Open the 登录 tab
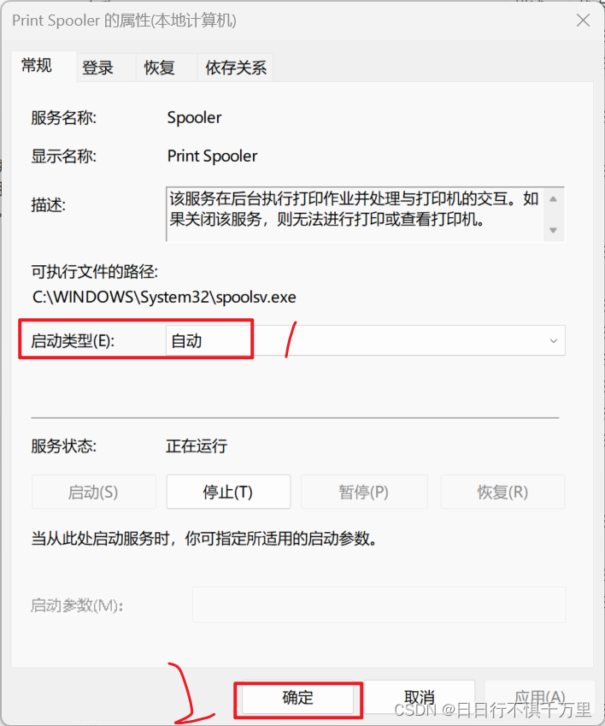Viewport: 605px width, 726px height. click(x=106, y=68)
